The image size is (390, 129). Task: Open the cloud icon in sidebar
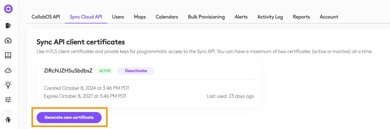(8, 70)
